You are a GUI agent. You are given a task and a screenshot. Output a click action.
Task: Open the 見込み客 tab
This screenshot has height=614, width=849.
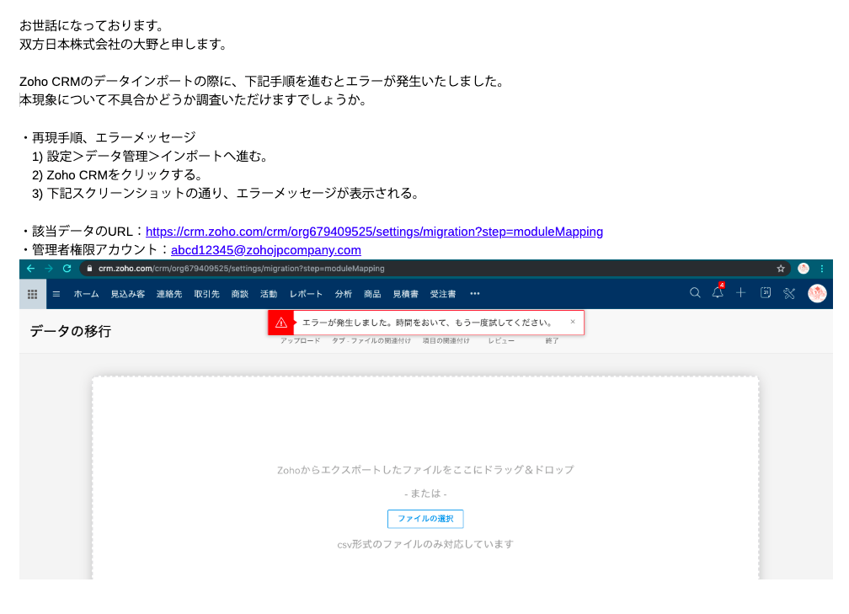(x=128, y=294)
